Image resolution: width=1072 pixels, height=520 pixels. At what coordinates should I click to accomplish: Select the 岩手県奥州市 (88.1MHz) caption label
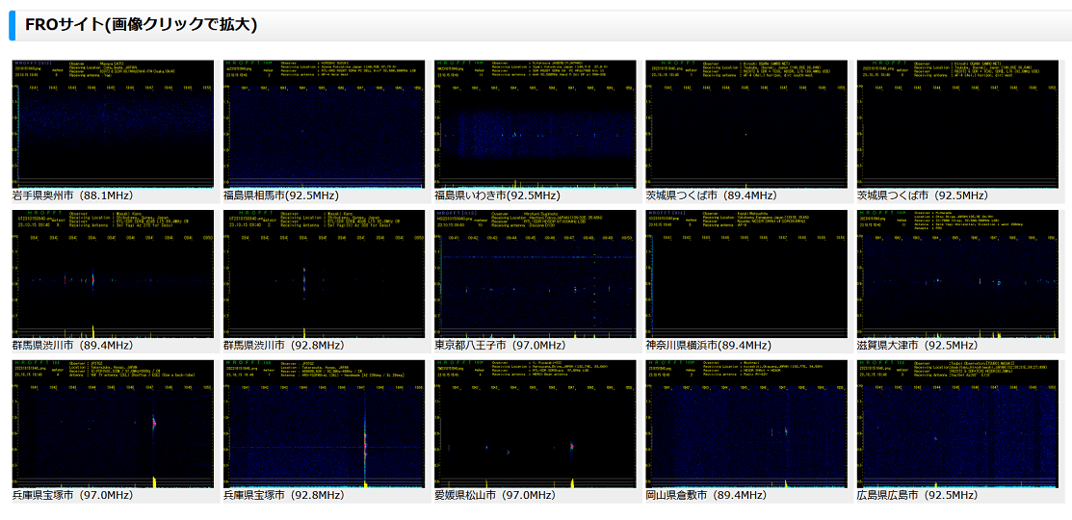(72, 195)
